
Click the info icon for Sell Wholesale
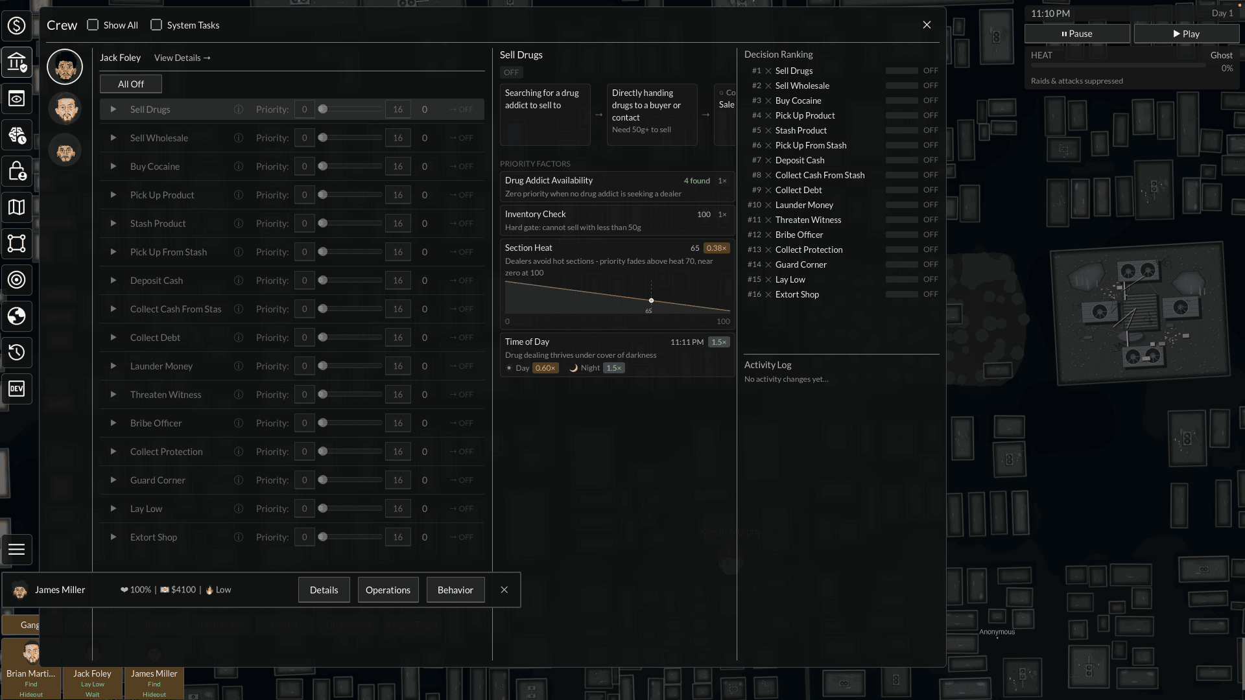click(x=238, y=138)
